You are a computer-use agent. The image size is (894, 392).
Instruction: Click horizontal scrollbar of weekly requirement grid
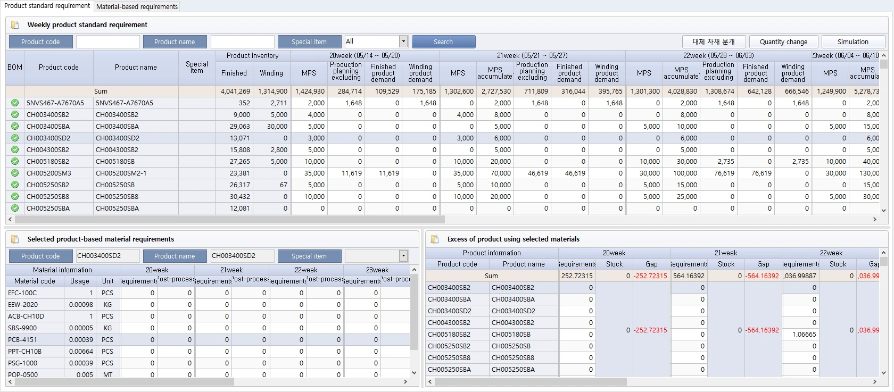coord(229,219)
